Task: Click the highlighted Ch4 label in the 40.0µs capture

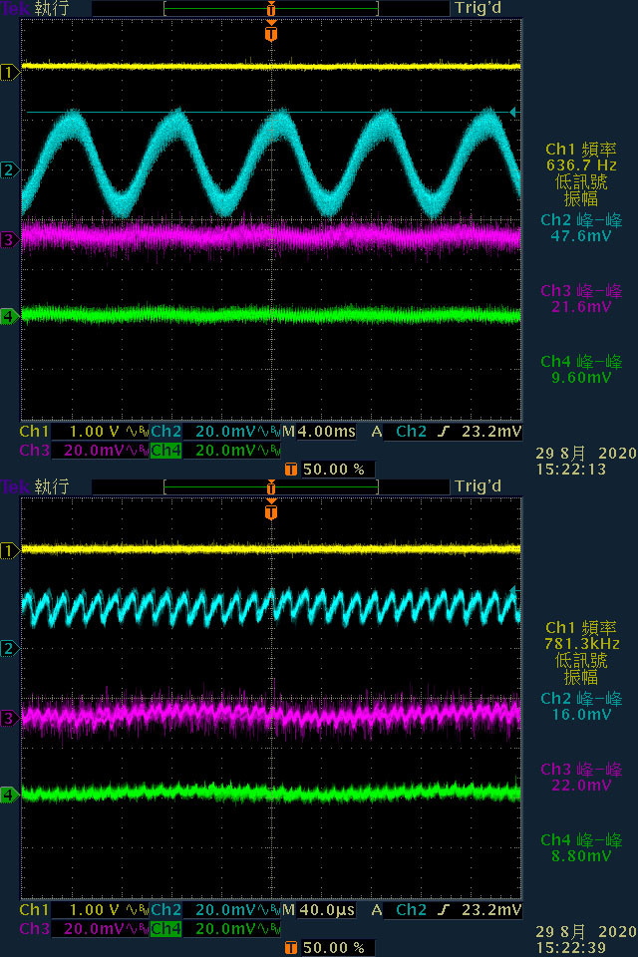Action: 166,929
